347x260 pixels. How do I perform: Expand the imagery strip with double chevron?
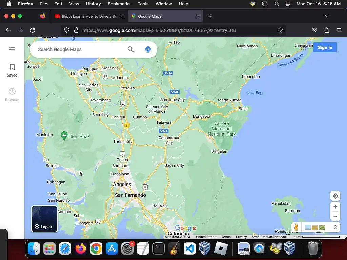(335, 227)
